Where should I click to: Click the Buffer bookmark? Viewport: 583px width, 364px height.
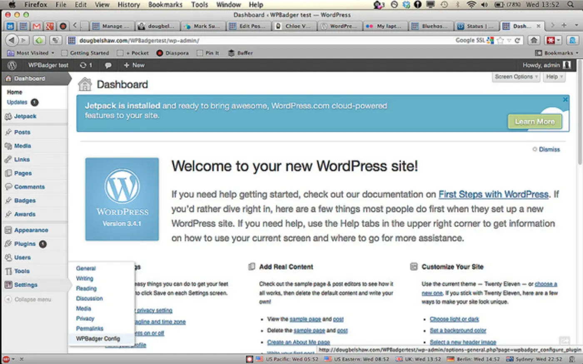pos(240,53)
